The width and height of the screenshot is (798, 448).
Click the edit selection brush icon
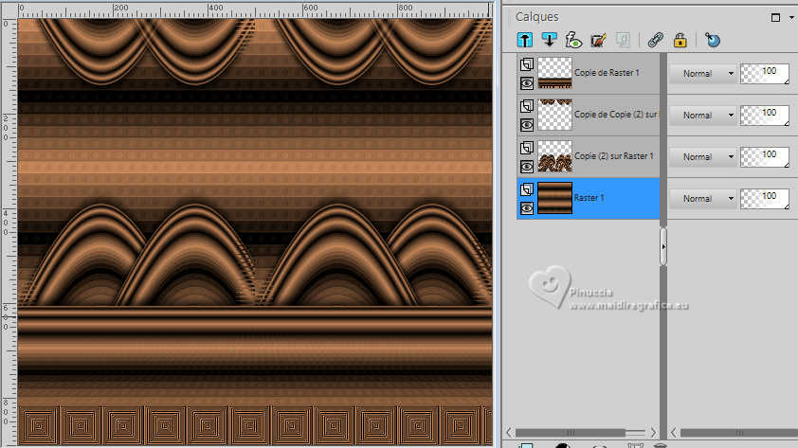598,40
